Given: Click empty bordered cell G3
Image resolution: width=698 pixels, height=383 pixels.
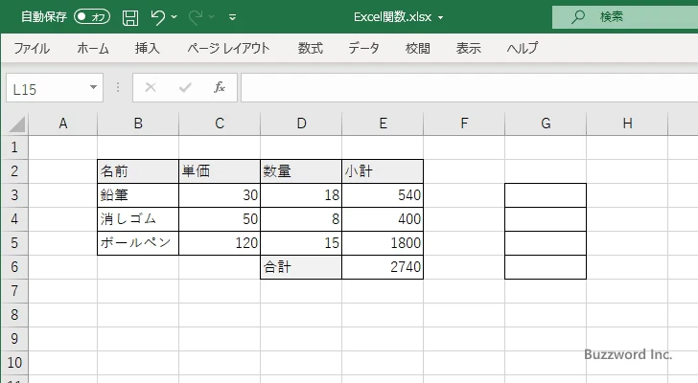Looking at the screenshot, I should (x=546, y=195).
